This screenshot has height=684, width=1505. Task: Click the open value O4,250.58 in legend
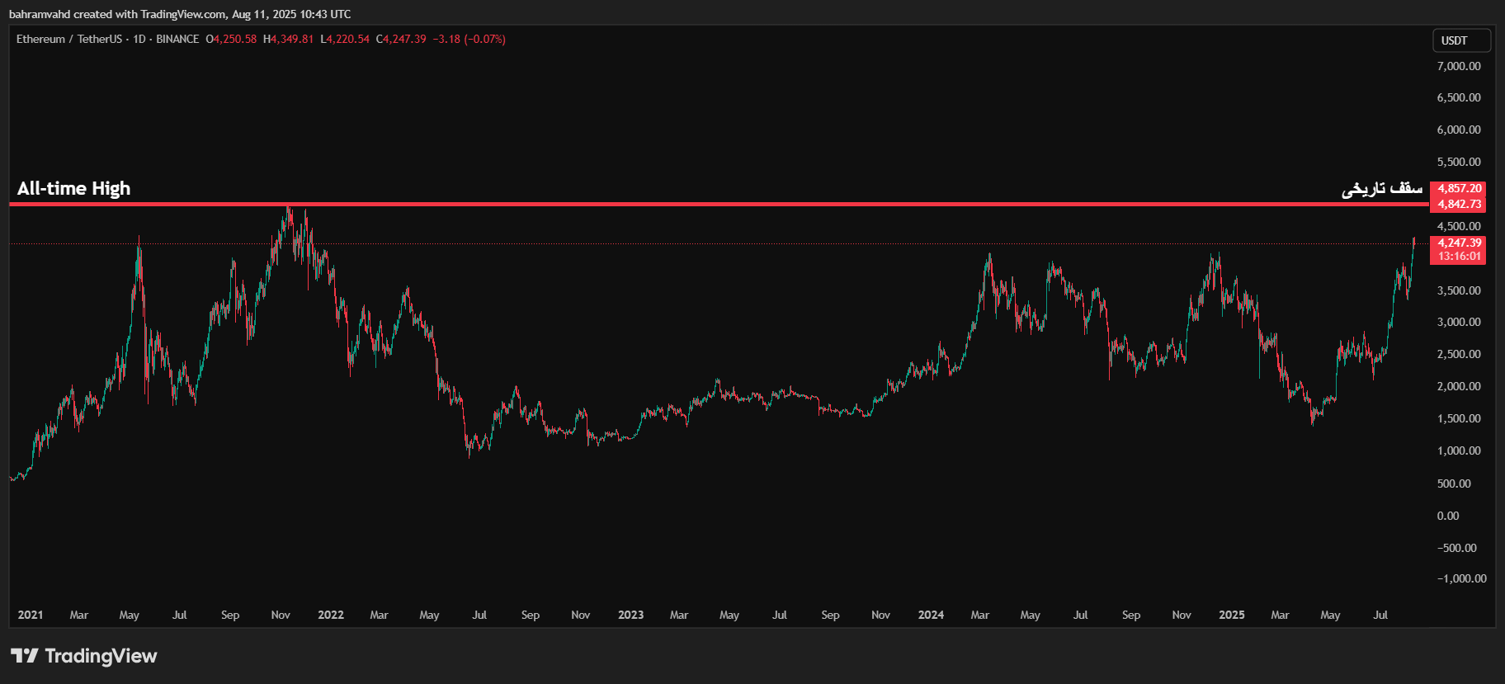pyautogui.click(x=231, y=39)
